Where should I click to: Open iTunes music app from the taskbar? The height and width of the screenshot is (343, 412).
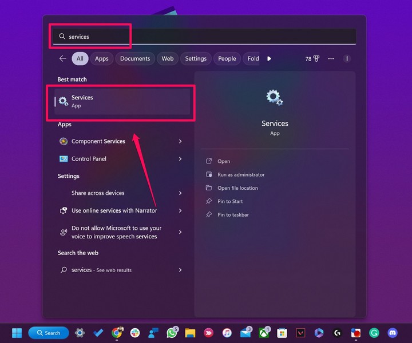pyautogui.click(x=227, y=333)
